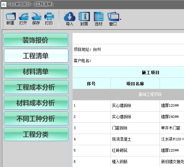Open the 工程分类 section
184x167 pixels.
pos(36,134)
